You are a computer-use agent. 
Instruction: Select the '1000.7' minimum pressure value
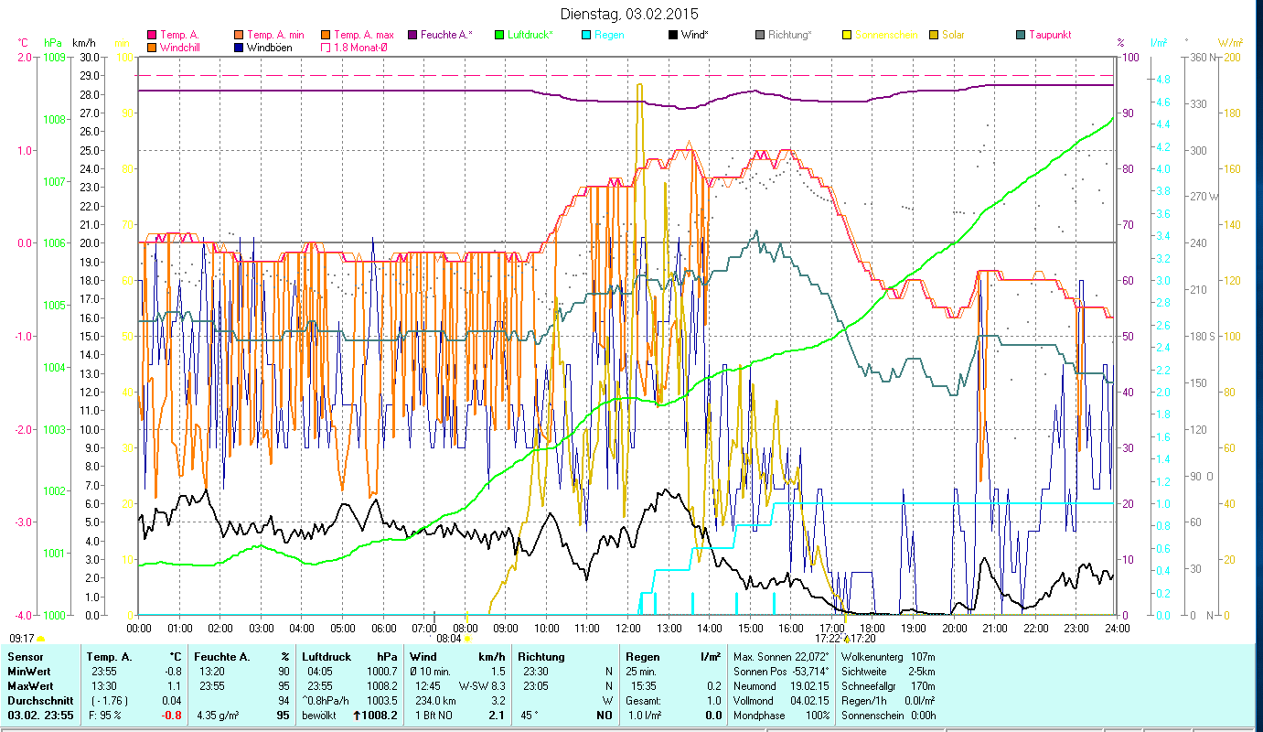(x=381, y=672)
